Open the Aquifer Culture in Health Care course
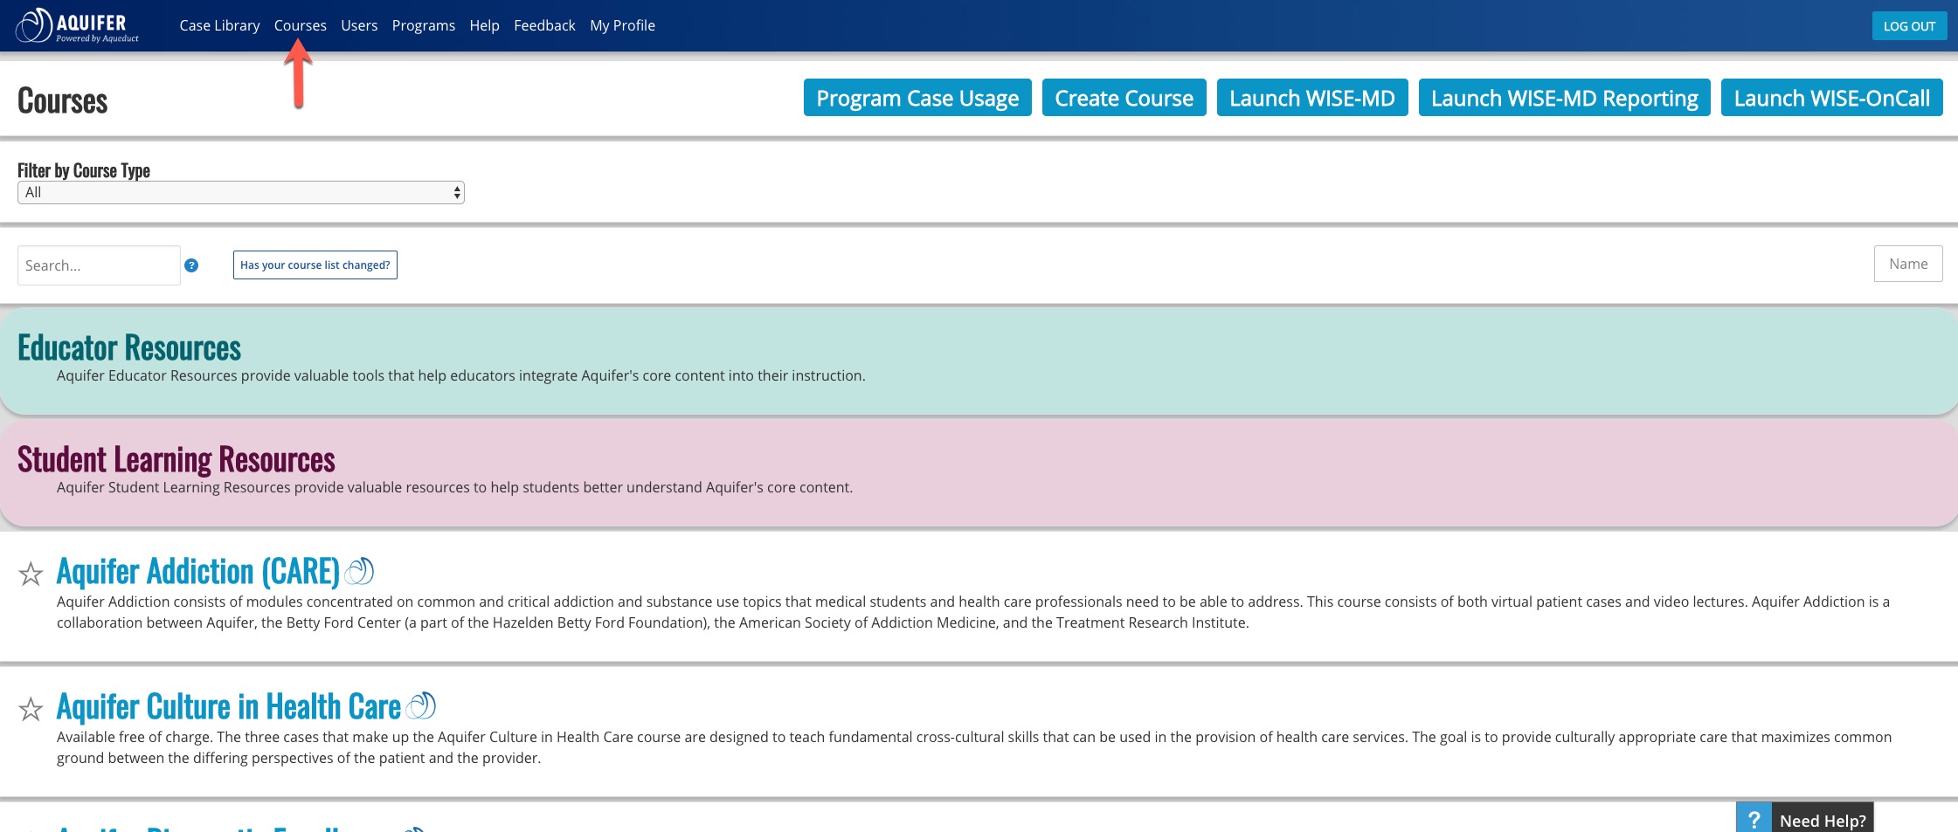1958x832 pixels. tap(229, 706)
